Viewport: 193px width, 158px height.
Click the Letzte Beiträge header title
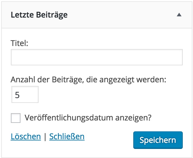39,15
